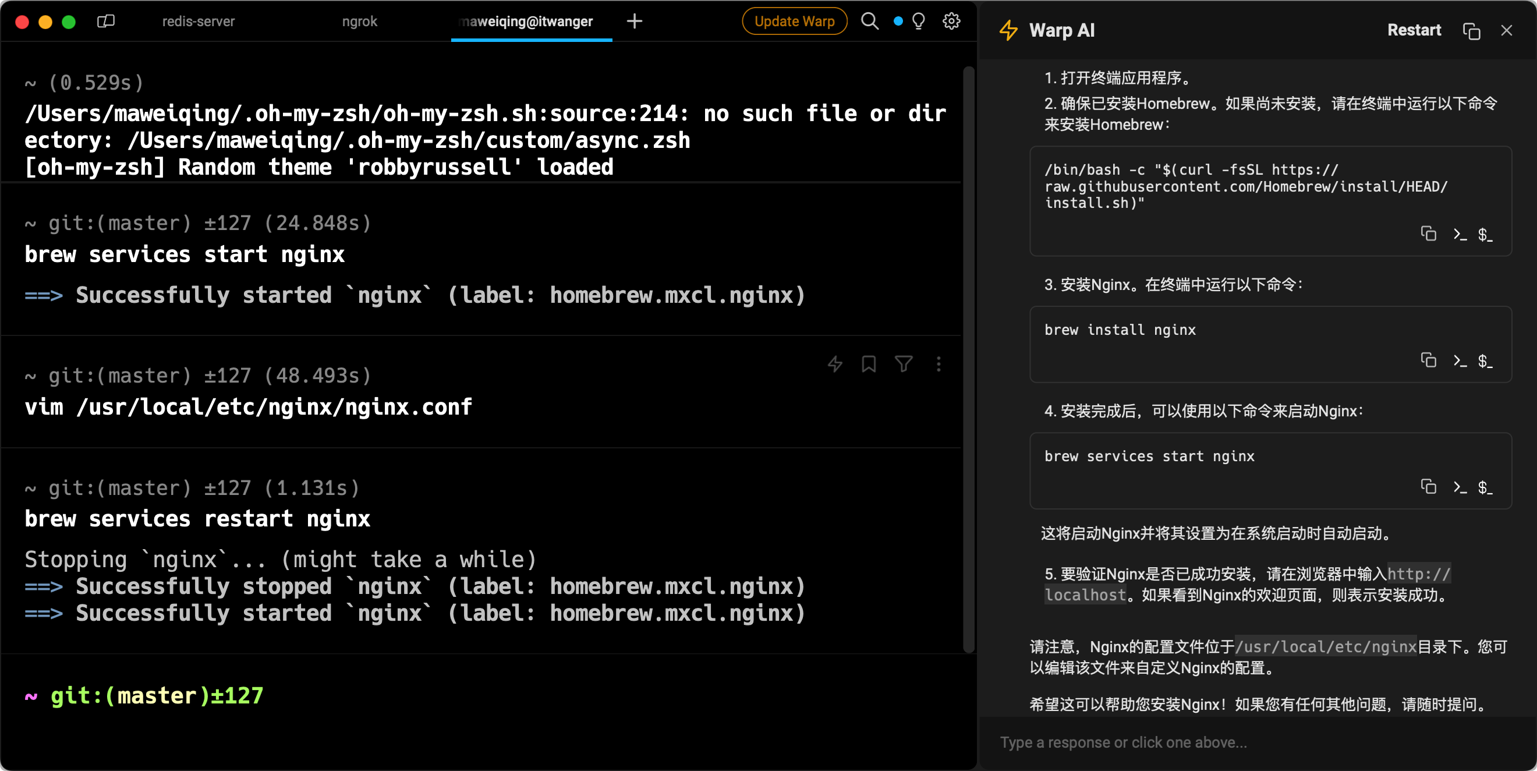Click the filter icon on vim block
This screenshot has width=1537, height=771.
[904, 364]
